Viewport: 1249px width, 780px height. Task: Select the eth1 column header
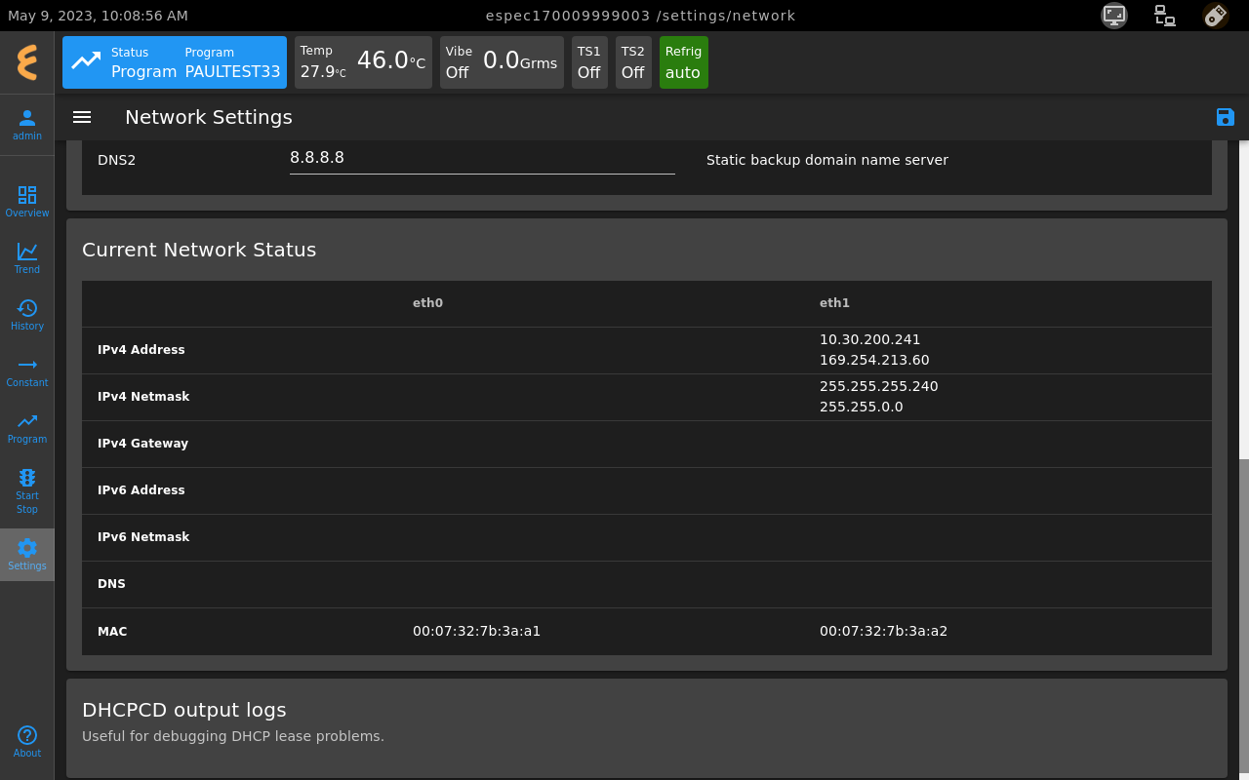click(x=834, y=303)
